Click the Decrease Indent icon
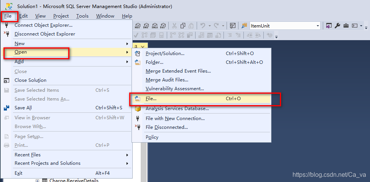This screenshot has height=182, width=370. 250,35
